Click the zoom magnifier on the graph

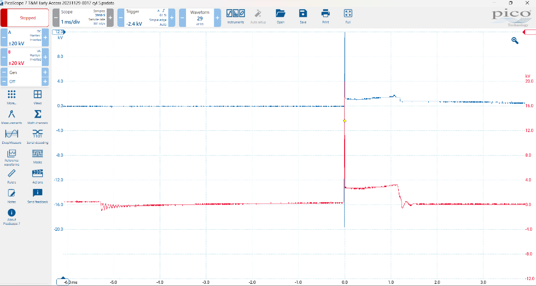tap(515, 40)
